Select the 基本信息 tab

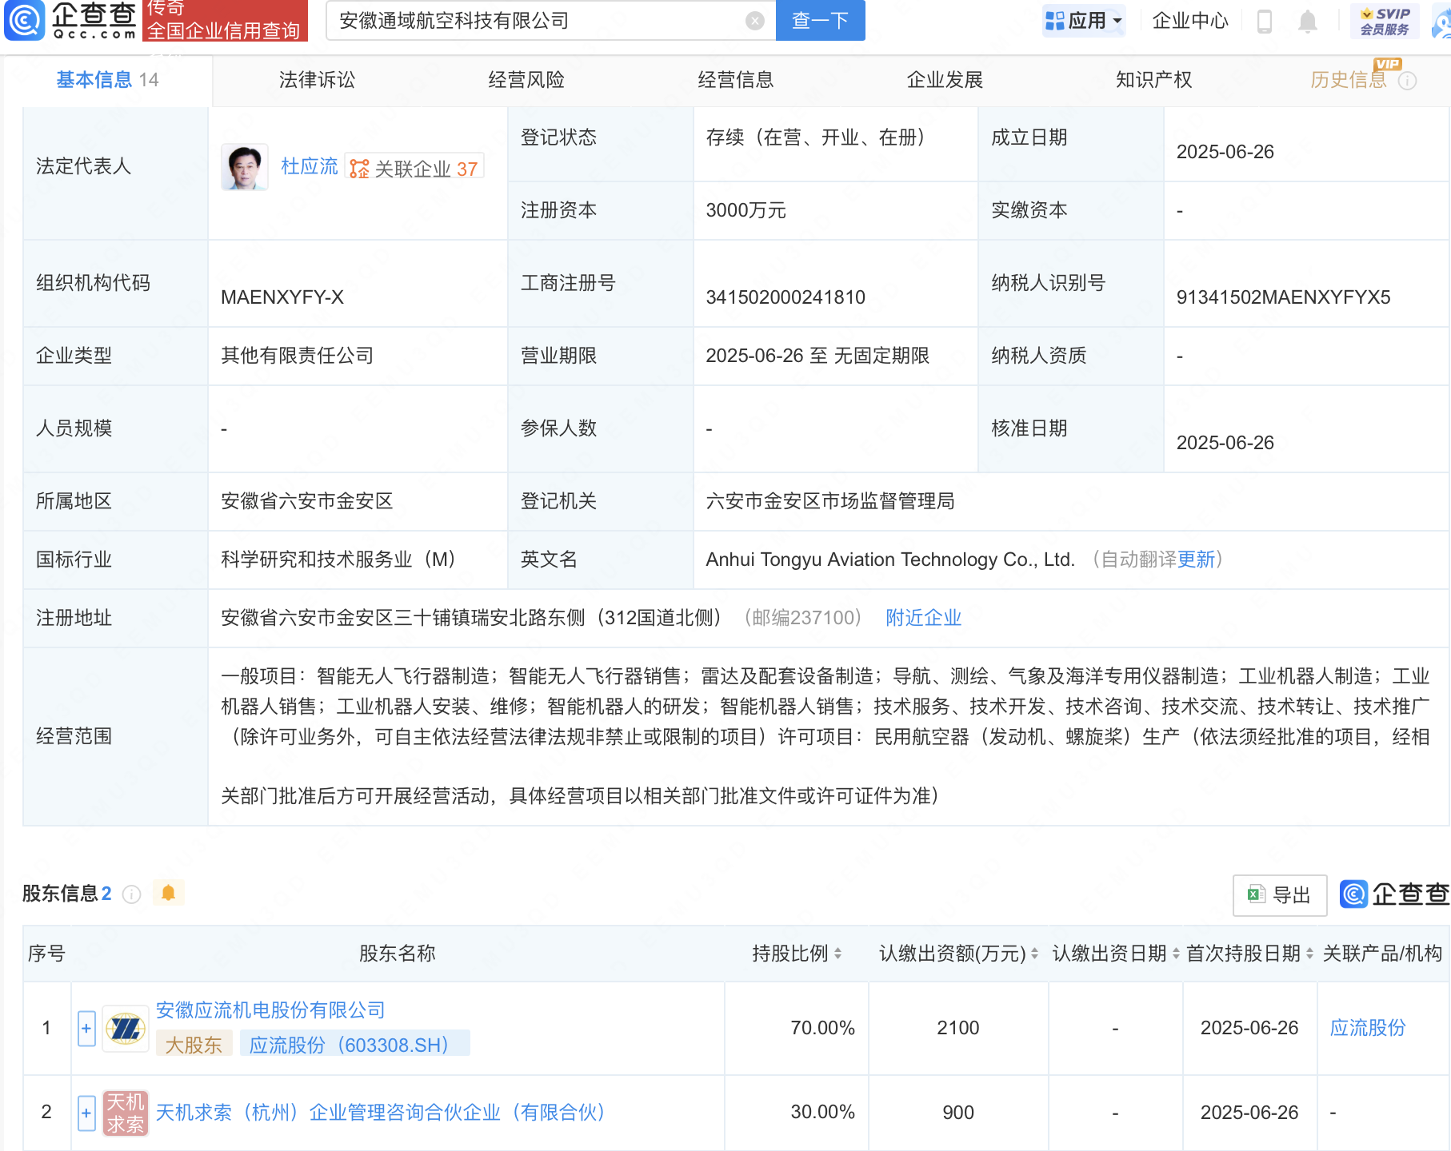(107, 80)
